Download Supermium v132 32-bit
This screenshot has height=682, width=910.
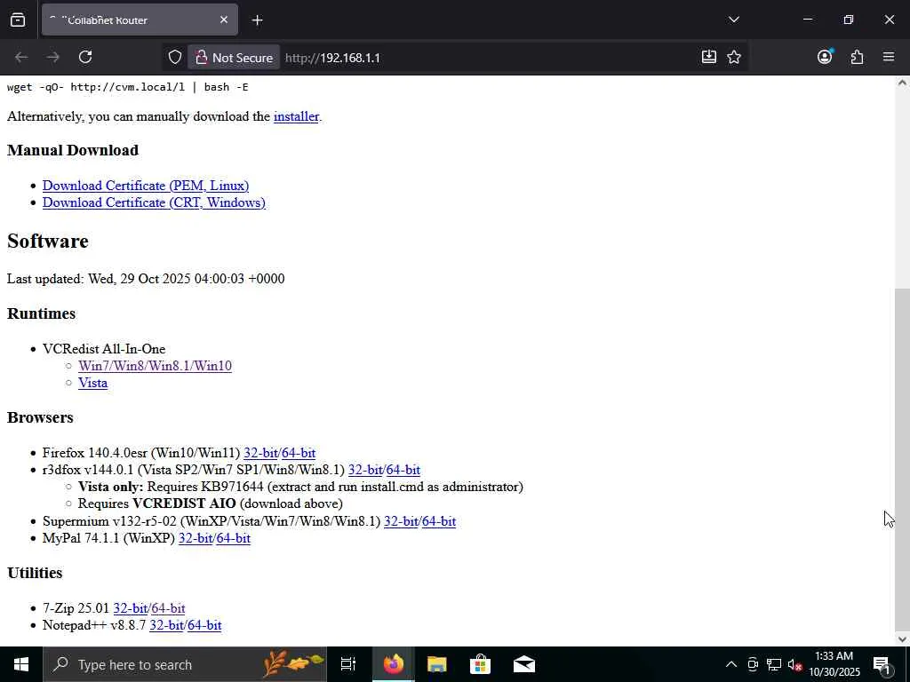tap(401, 521)
